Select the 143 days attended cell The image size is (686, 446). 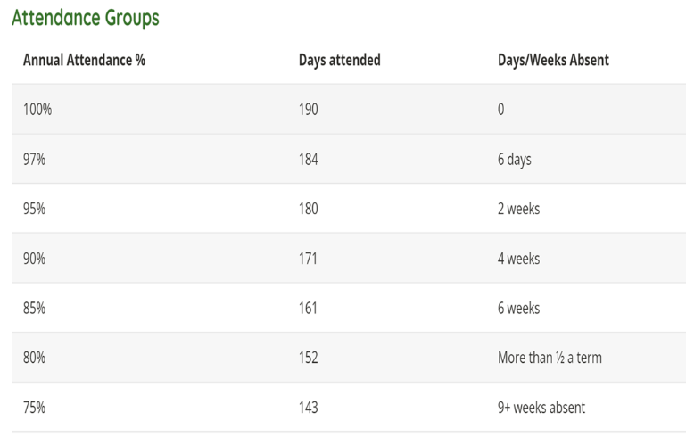tap(308, 408)
